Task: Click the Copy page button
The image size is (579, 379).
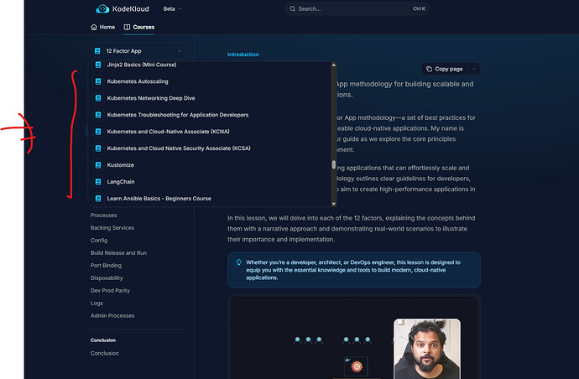Action: click(445, 69)
